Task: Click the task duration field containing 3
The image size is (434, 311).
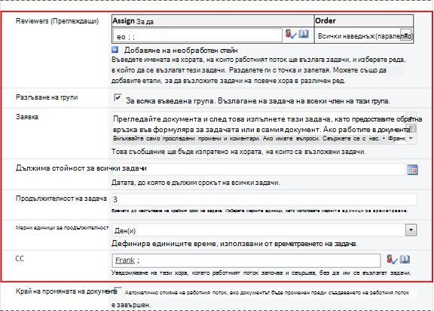Action: click(x=264, y=199)
